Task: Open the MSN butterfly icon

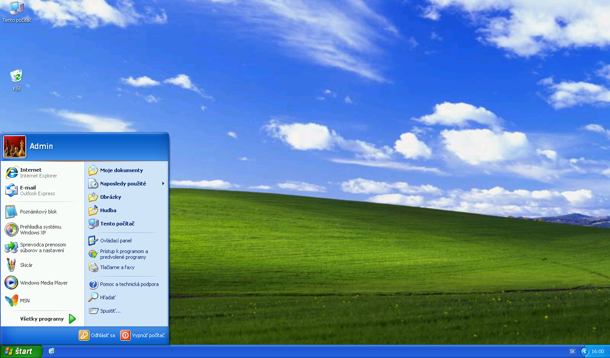Action: (x=12, y=301)
